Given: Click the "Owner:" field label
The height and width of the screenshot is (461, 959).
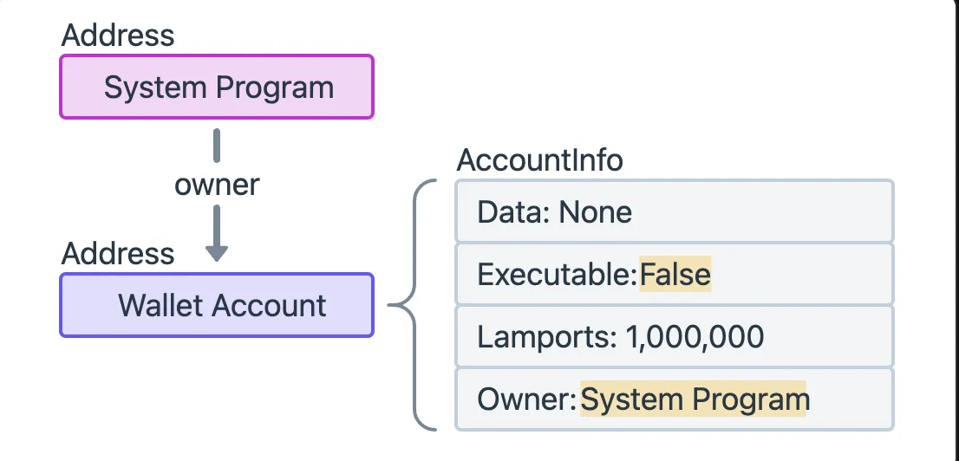Looking at the screenshot, I should [526, 399].
